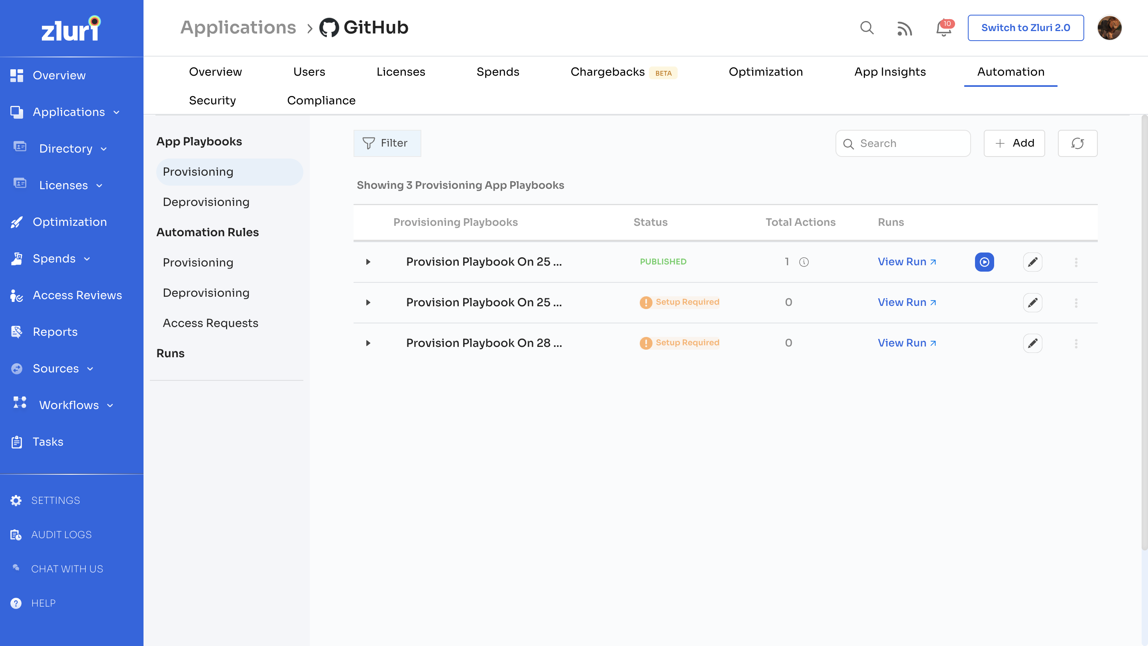Open the Spends tab
Image resolution: width=1148 pixels, height=646 pixels.
click(498, 72)
